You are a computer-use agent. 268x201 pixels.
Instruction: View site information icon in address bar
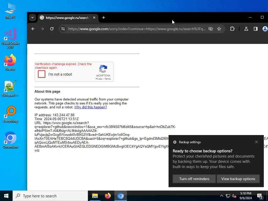(63, 29)
